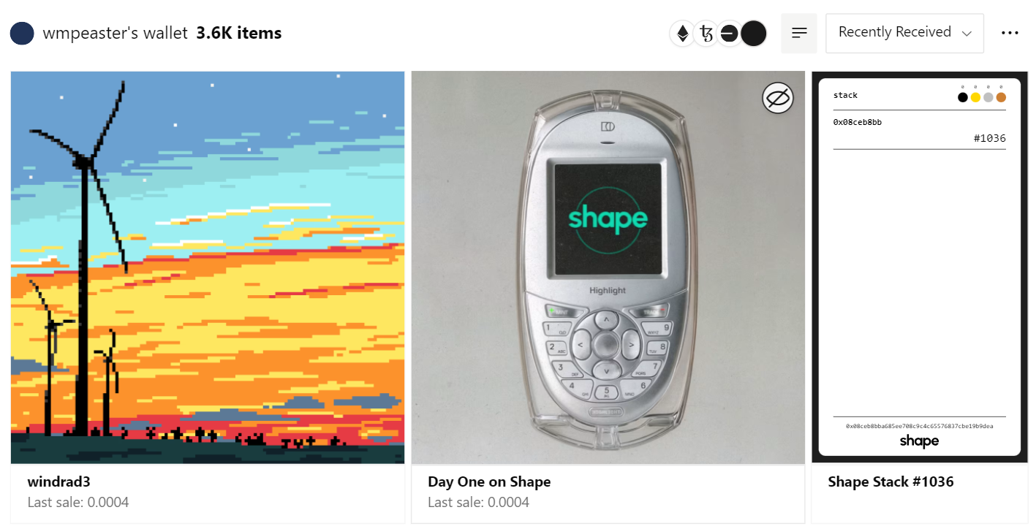The height and width of the screenshot is (529, 1036).
Task: Select the Base chain filter icon
Action: pyautogui.click(x=729, y=34)
